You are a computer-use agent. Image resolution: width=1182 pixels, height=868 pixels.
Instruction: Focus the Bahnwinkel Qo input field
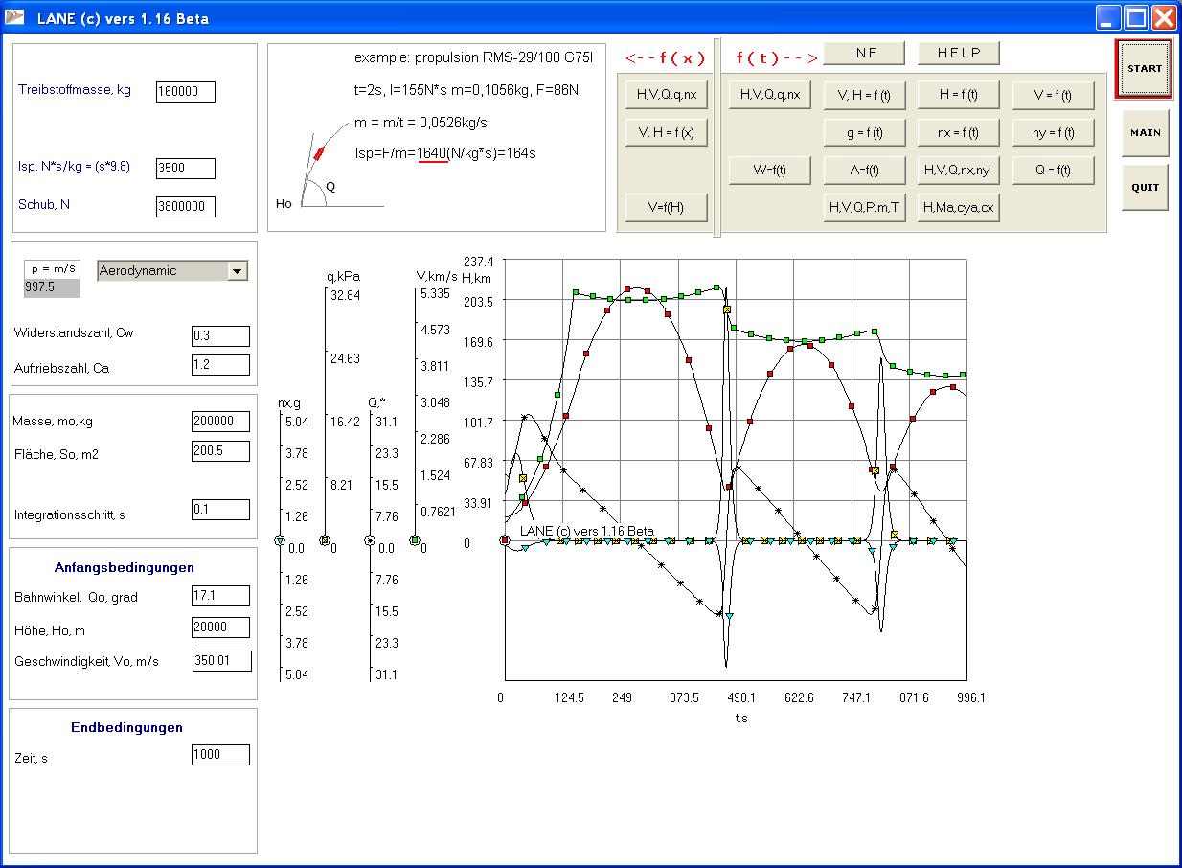pyautogui.click(x=220, y=597)
